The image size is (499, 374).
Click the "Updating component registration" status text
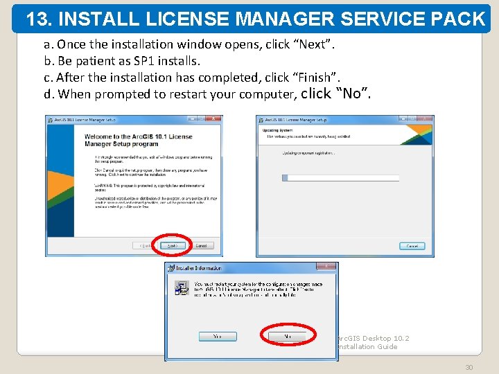click(308, 153)
